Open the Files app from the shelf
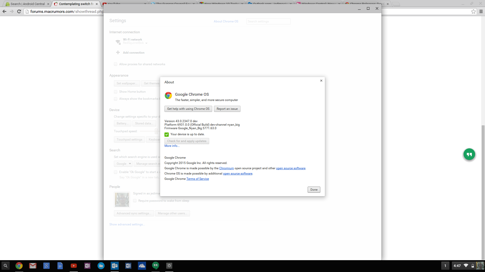The width and height of the screenshot is (485, 272). click(x=101, y=266)
